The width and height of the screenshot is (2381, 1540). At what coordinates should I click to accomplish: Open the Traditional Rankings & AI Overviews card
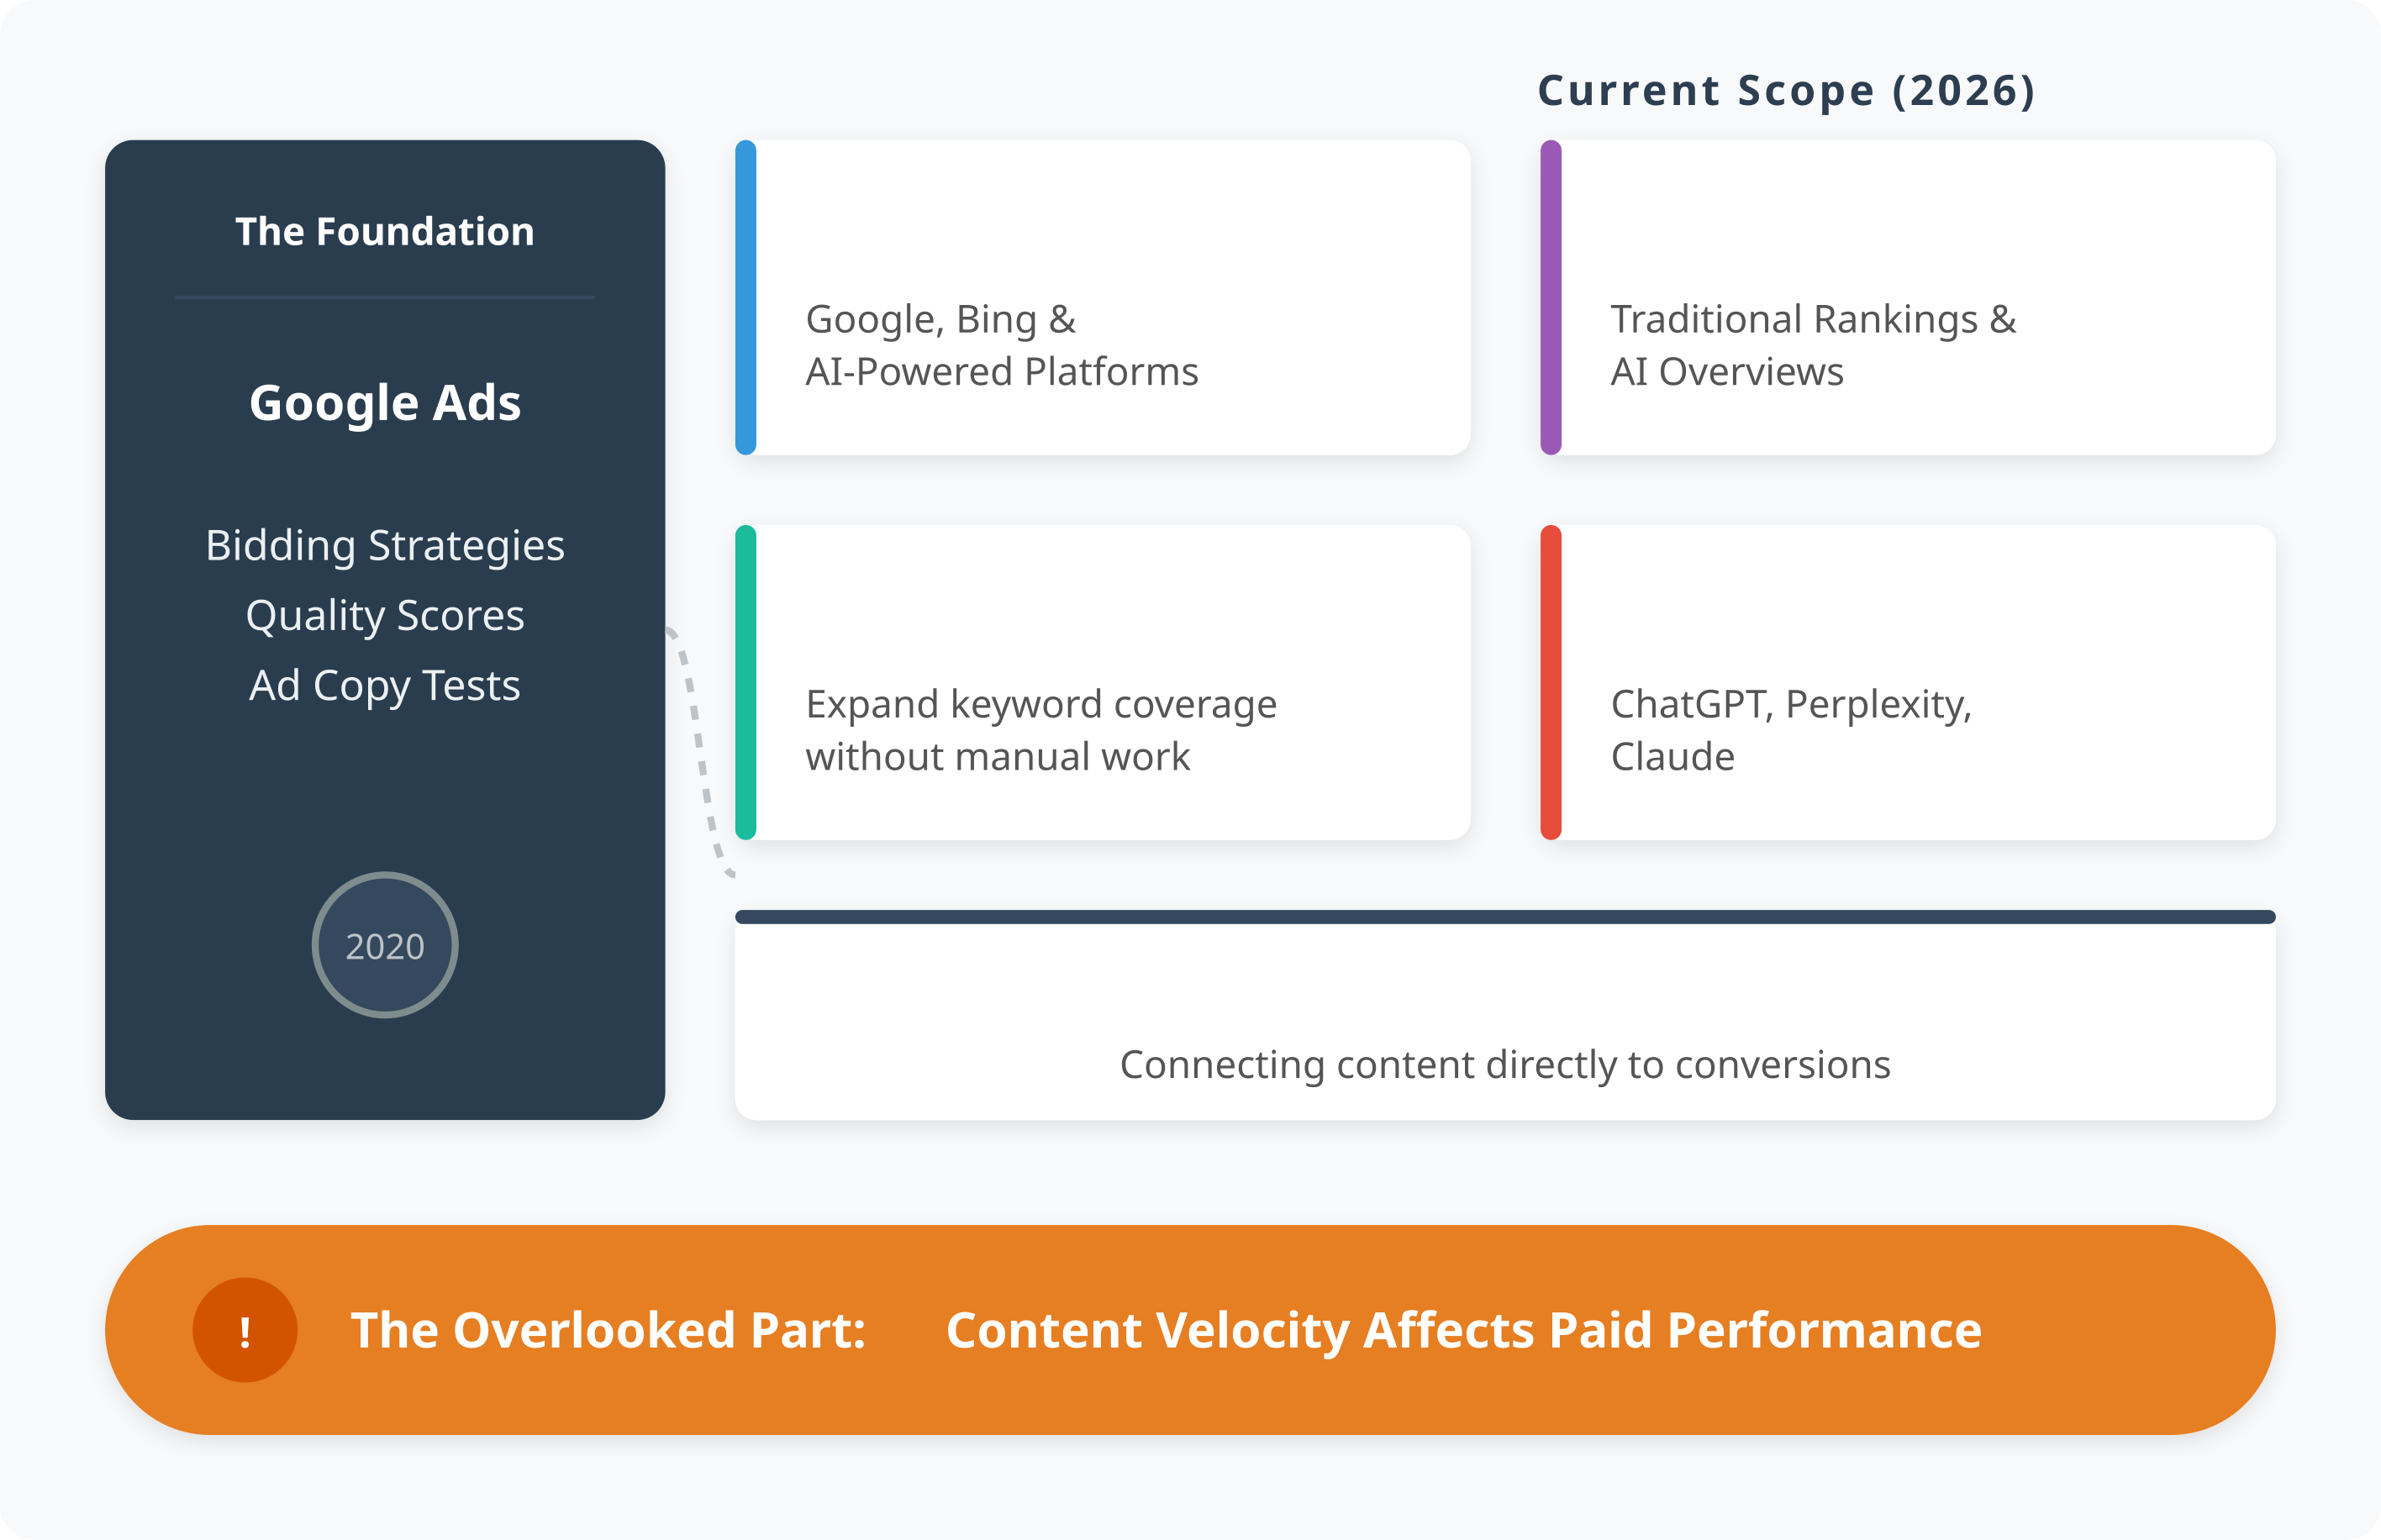[x=1908, y=297]
